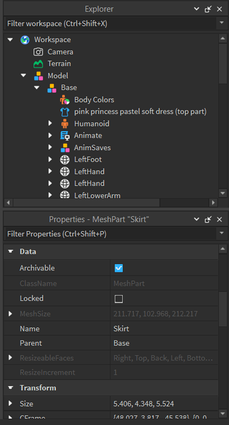Expand the Animate node

[x=50, y=135]
